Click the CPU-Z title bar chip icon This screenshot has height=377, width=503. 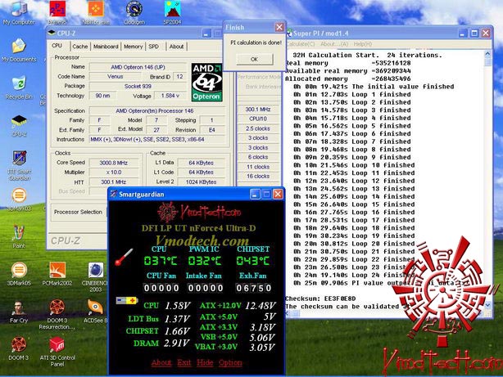52,33
